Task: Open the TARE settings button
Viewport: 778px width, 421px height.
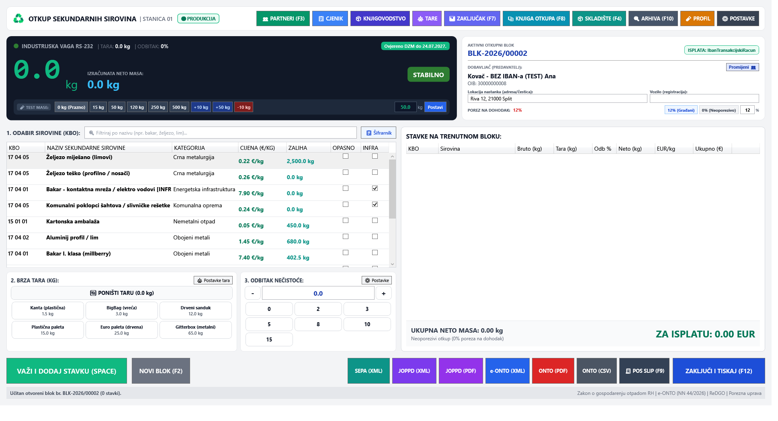Action: (x=427, y=18)
